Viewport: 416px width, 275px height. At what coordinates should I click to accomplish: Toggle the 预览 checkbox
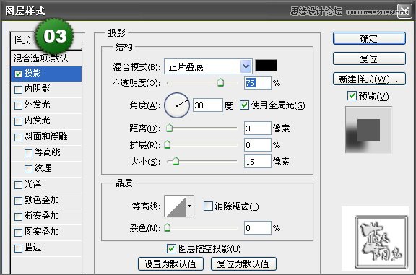352,95
